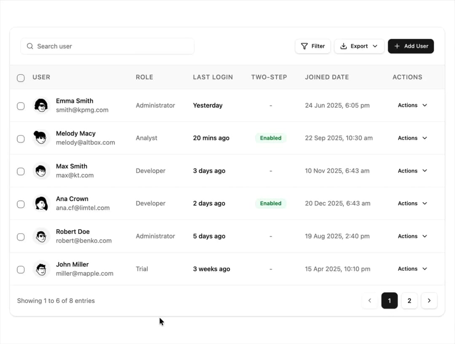
Task: Click the ACTIONS column header
Action: coord(407,77)
